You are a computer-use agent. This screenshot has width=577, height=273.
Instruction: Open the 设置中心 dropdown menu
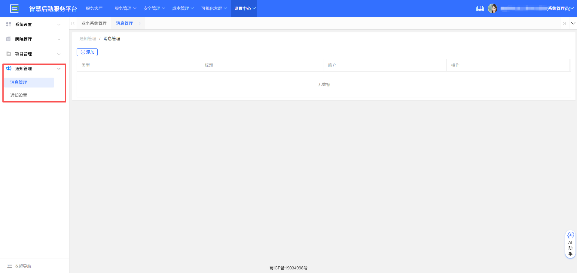click(244, 8)
